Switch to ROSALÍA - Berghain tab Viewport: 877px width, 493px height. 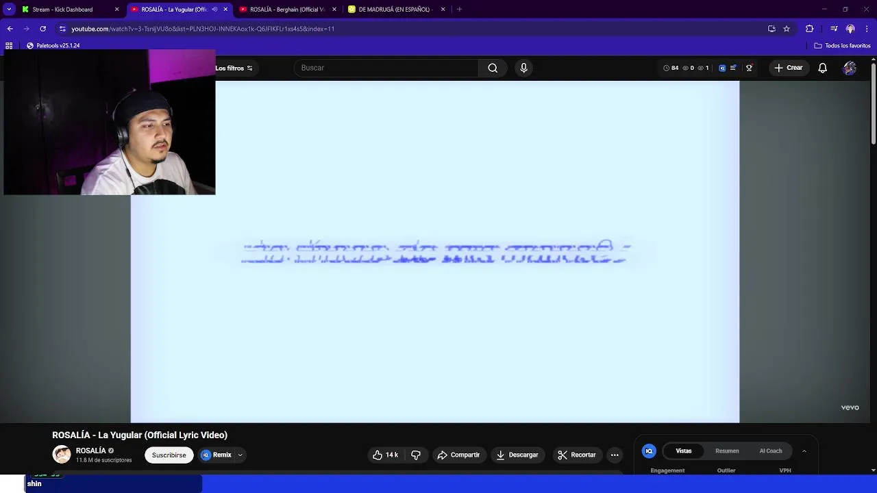coord(286,10)
